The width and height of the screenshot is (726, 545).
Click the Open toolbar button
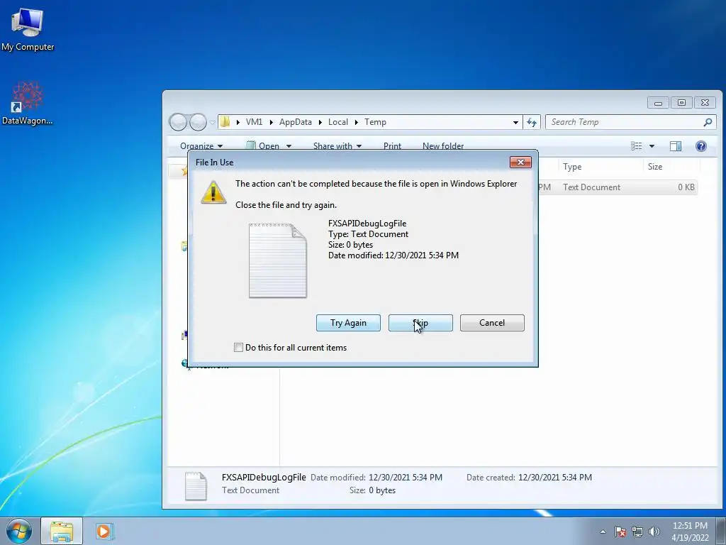263,146
